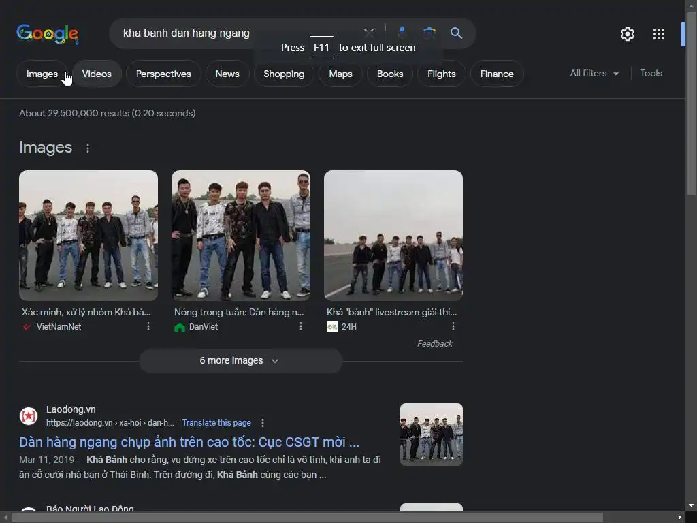Open the VietNamNet image thumbnail
This screenshot has height=523, width=697.
(88, 235)
